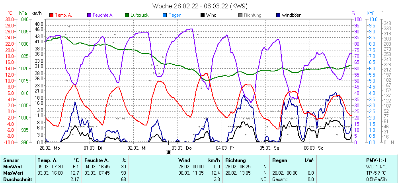398x183 pixels.
Task: Click the green Luftdruck legend square
Action: (127, 15)
